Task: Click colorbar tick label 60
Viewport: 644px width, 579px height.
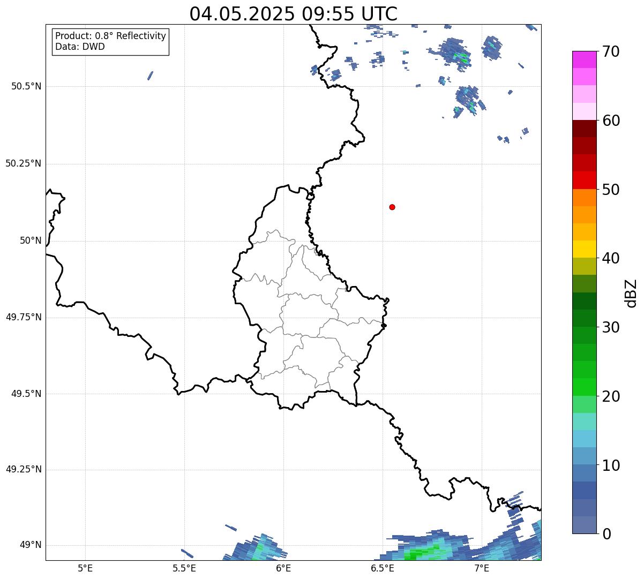Action: click(611, 121)
